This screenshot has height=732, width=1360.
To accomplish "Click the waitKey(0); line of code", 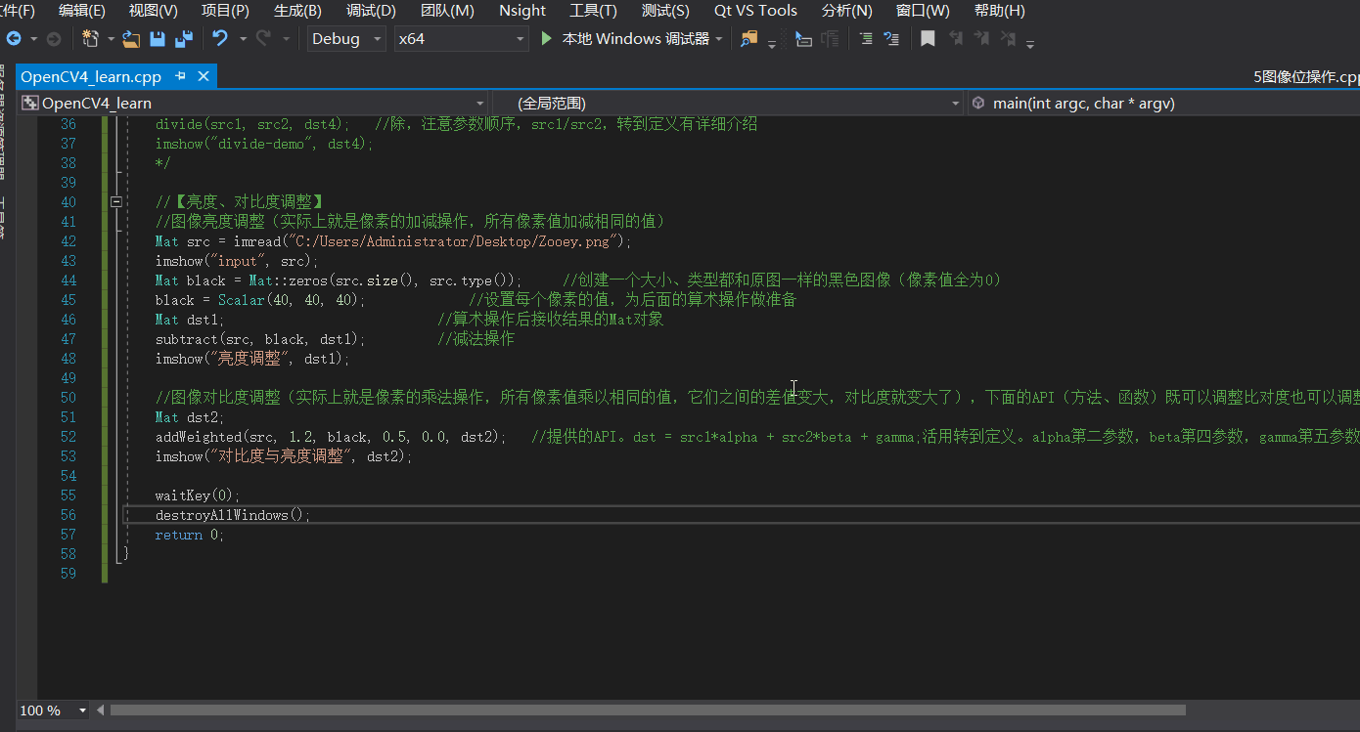I will click(197, 495).
